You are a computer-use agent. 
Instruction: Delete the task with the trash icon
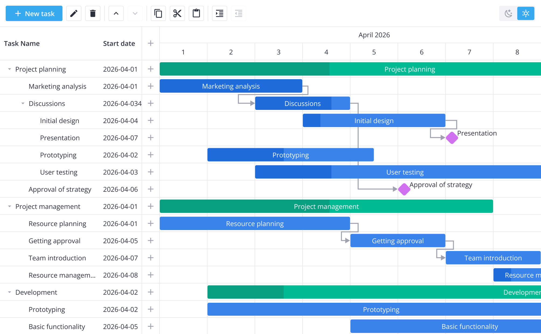point(93,13)
